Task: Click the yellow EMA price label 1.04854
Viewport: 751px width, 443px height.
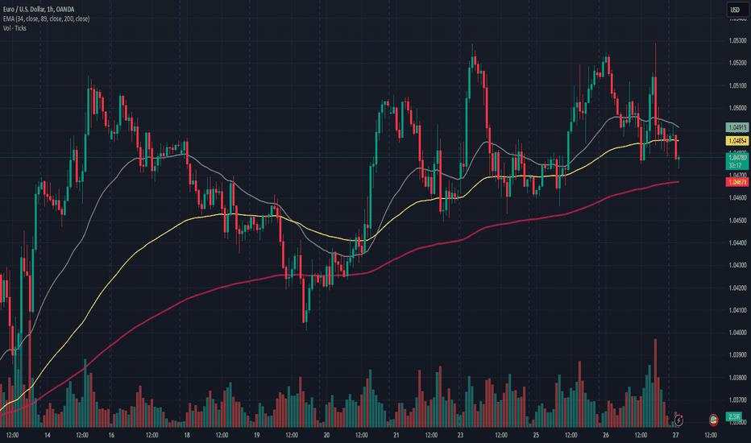Action: tap(735, 140)
